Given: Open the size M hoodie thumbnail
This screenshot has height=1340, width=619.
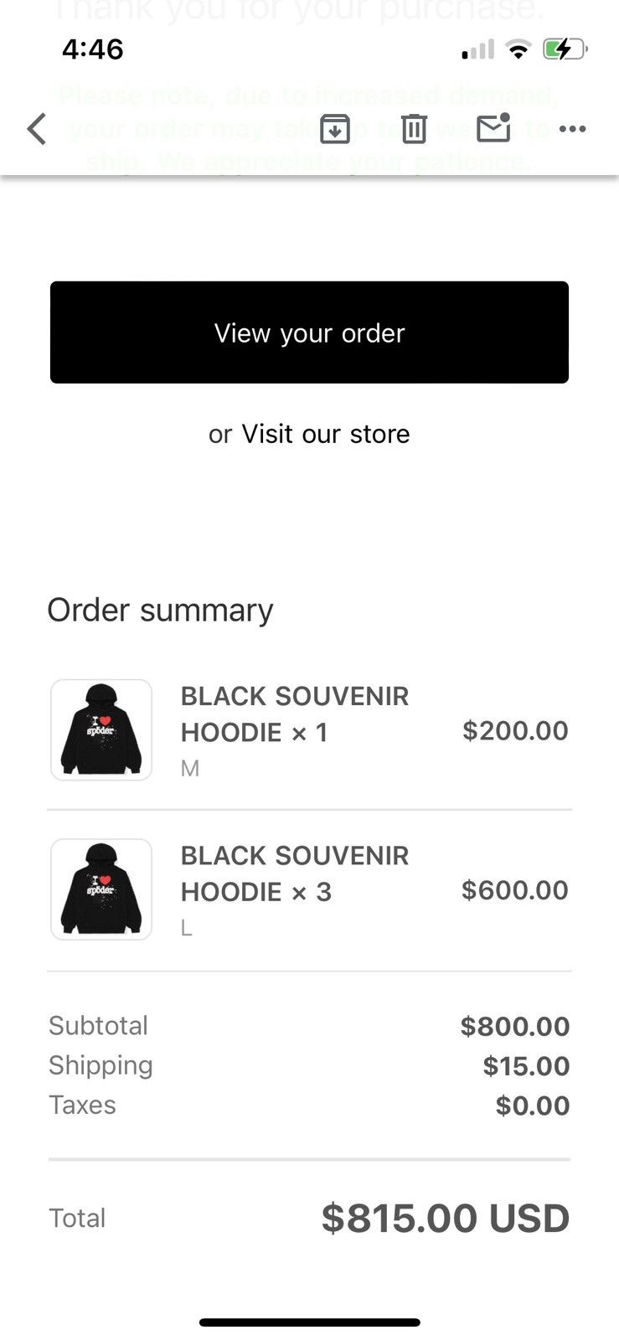Looking at the screenshot, I should tap(101, 729).
